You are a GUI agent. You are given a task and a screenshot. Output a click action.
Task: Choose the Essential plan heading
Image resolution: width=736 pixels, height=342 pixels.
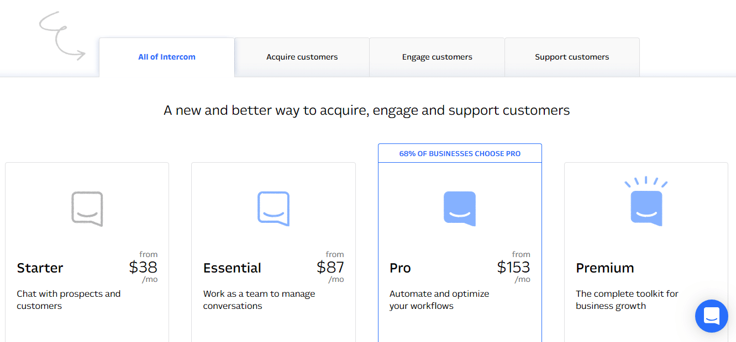232,268
